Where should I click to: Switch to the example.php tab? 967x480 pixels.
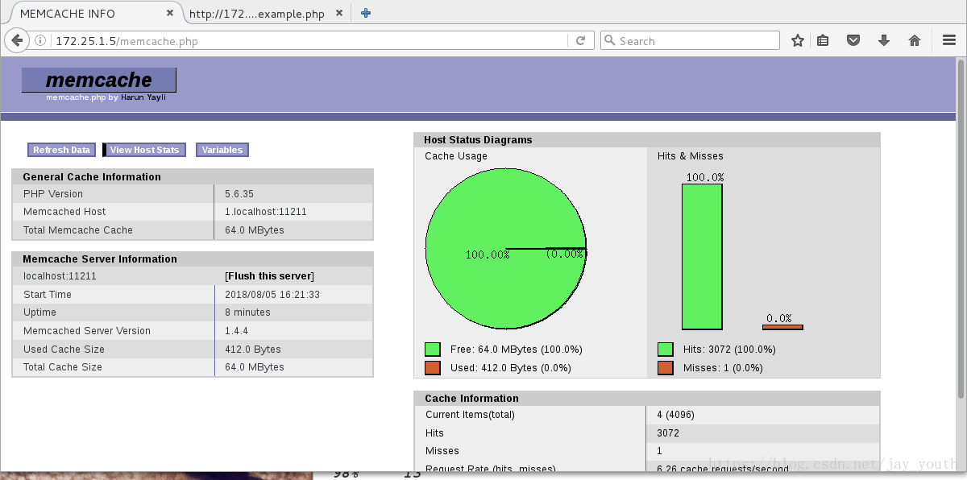pos(267,14)
